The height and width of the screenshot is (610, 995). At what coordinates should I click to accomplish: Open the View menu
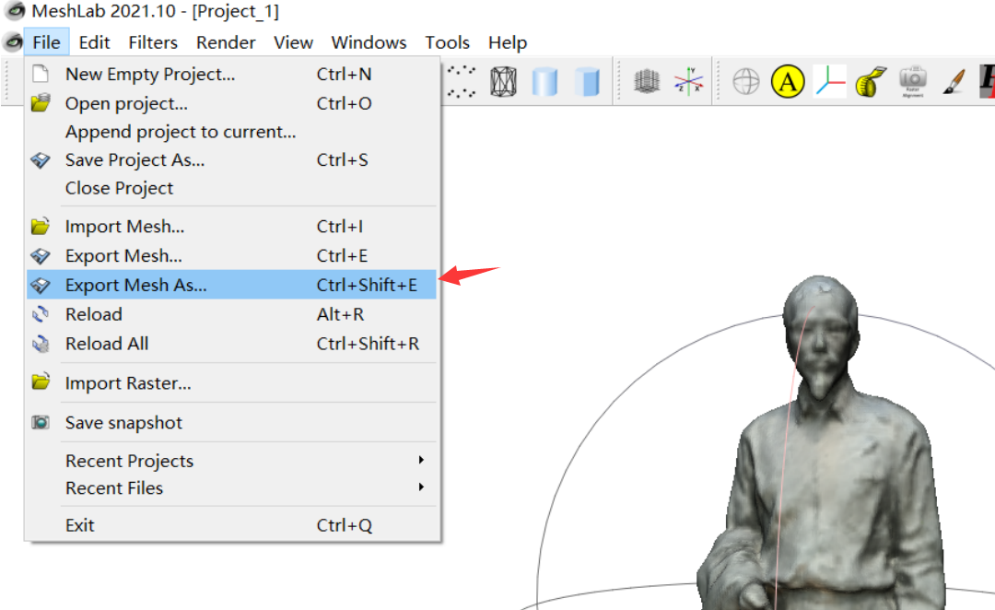point(293,42)
